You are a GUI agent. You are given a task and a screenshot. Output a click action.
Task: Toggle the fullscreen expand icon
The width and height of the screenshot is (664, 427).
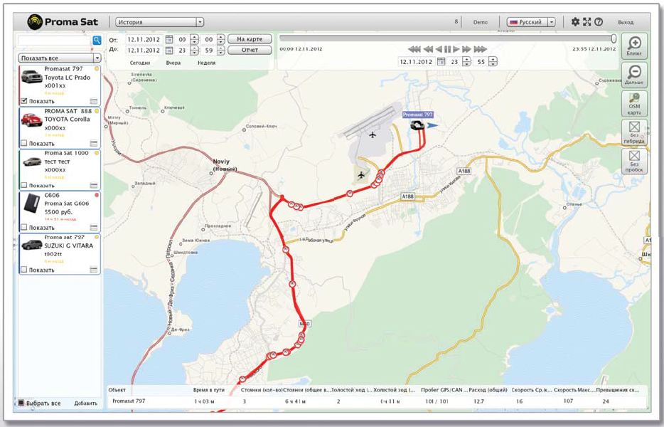pyautogui.click(x=587, y=21)
